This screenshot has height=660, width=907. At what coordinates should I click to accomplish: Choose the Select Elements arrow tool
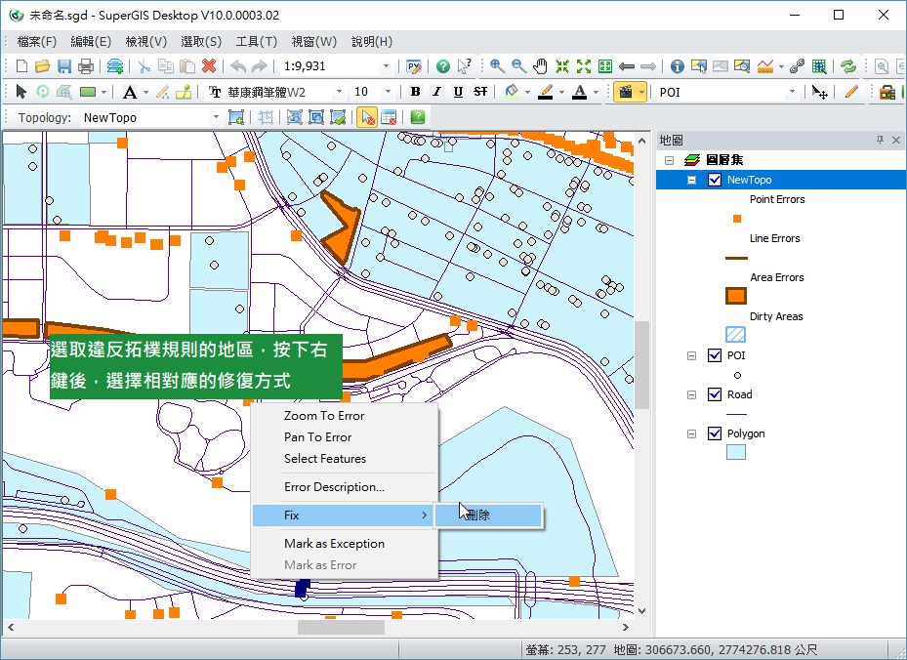click(x=21, y=92)
